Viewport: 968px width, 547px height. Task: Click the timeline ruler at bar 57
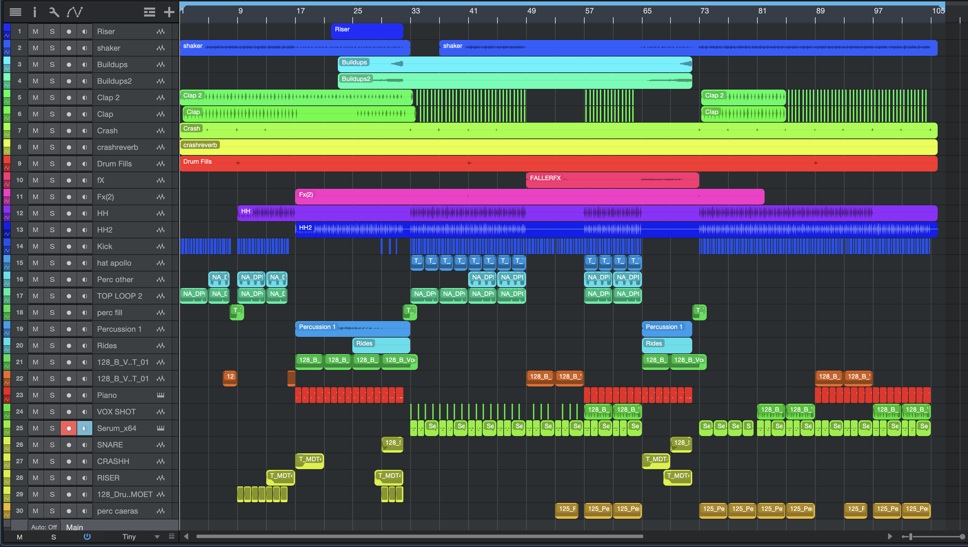589,11
